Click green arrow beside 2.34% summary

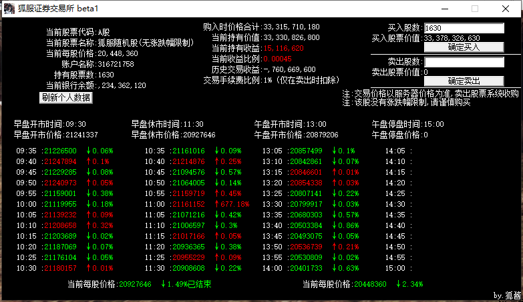[398, 284]
